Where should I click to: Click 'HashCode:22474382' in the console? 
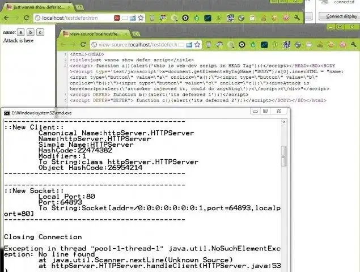click(75, 150)
